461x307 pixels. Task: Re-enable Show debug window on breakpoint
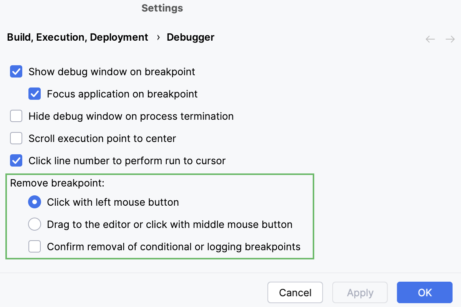point(16,71)
